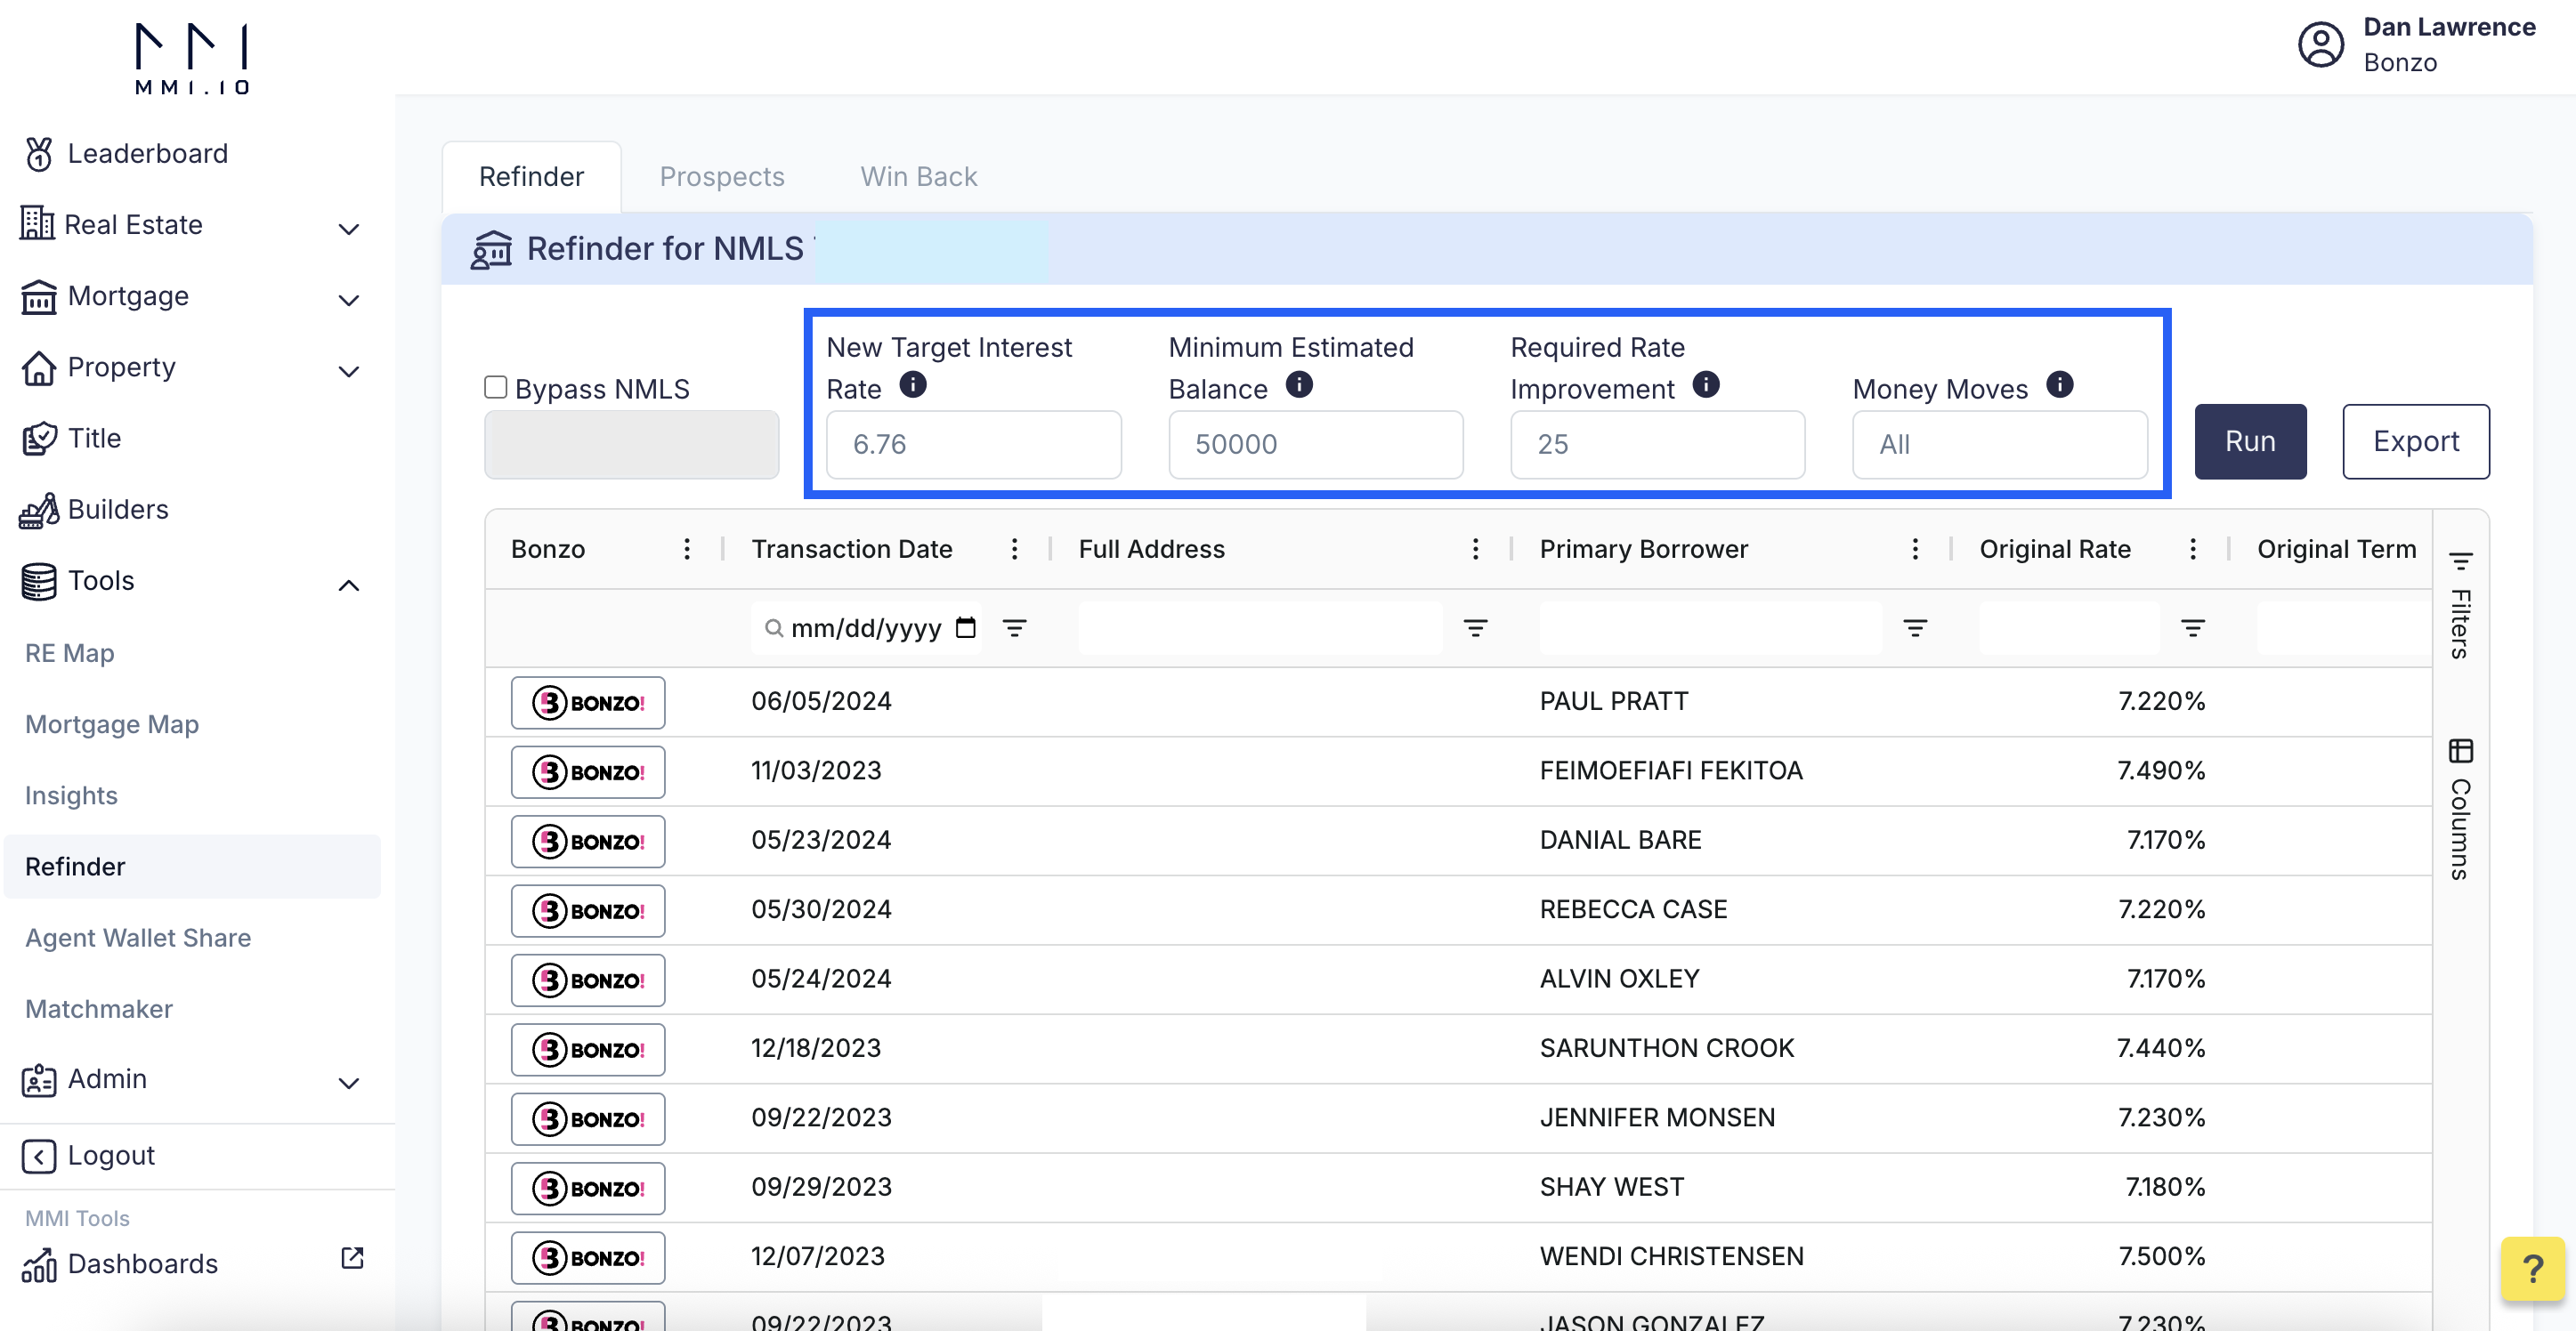Open Original Rate filter options icon
The height and width of the screenshot is (1331, 2576).
click(x=2193, y=628)
